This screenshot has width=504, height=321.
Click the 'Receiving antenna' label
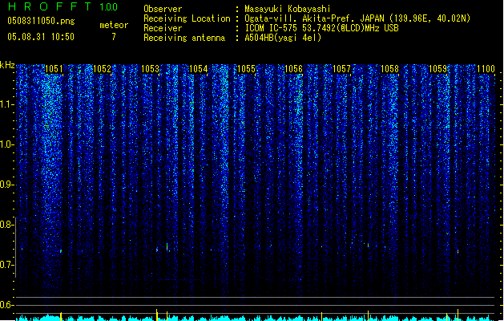[x=184, y=38]
